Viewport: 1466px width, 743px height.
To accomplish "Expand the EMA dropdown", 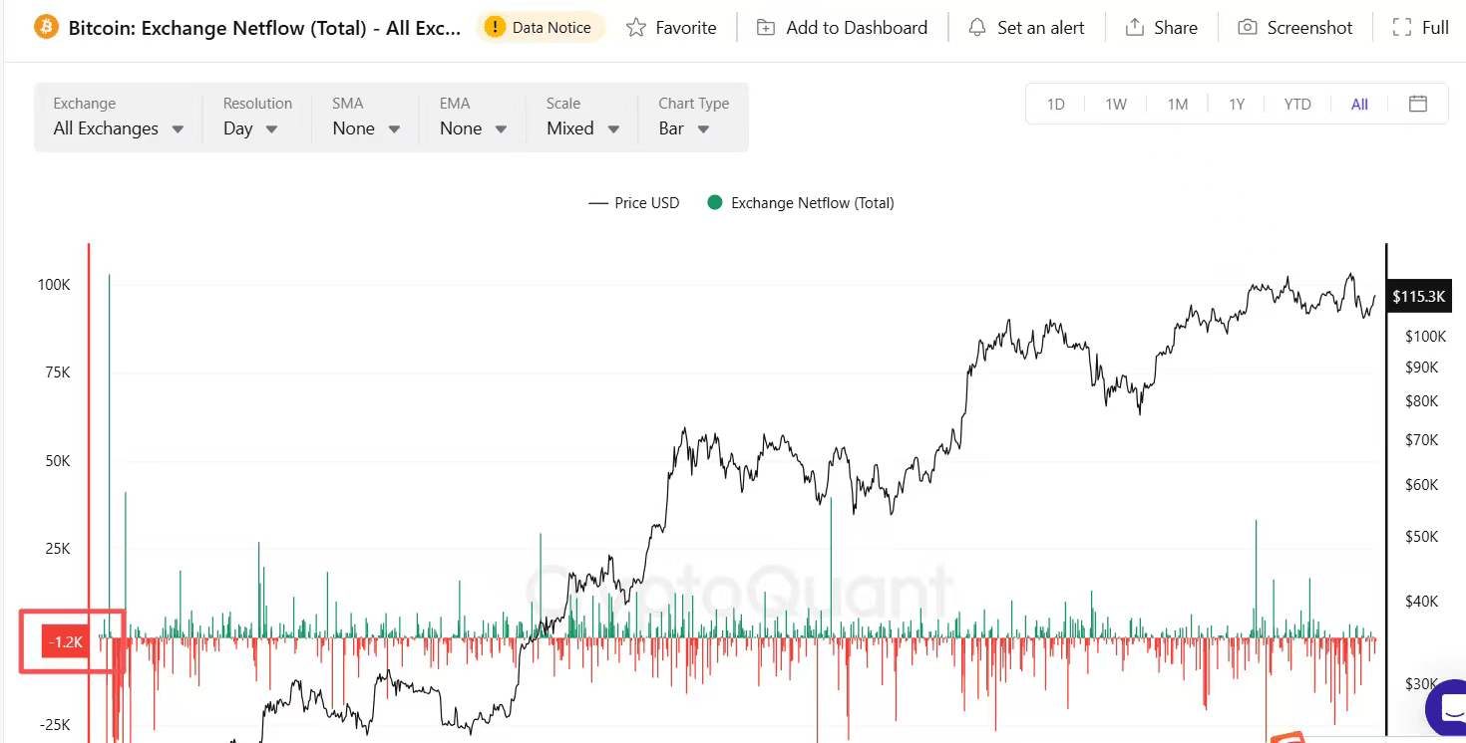I will [x=473, y=128].
